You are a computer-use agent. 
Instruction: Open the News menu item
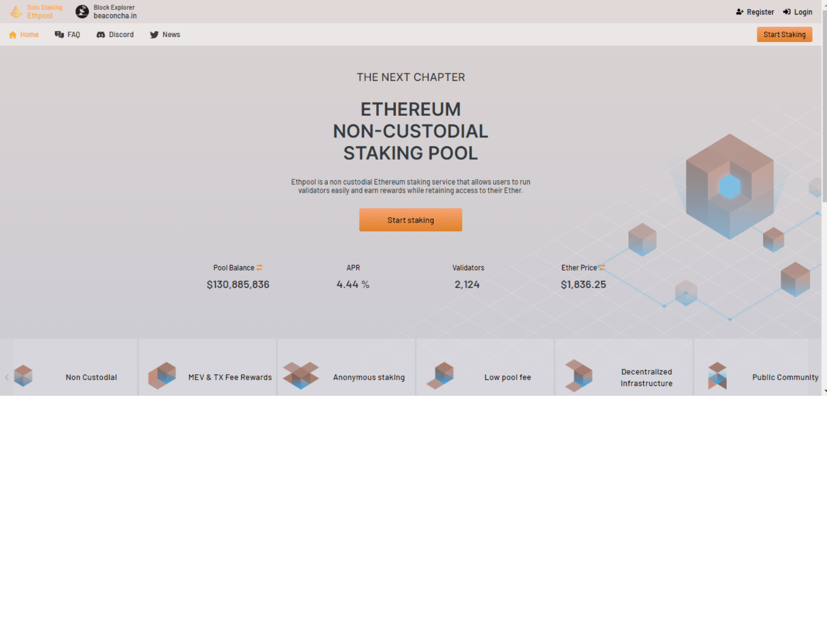pos(165,35)
